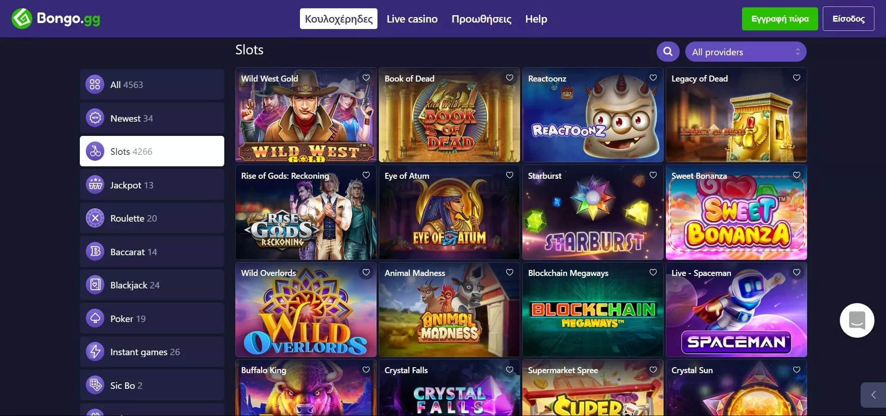Open the Instant games lightning icon
The width and height of the screenshot is (886, 416).
click(95, 352)
